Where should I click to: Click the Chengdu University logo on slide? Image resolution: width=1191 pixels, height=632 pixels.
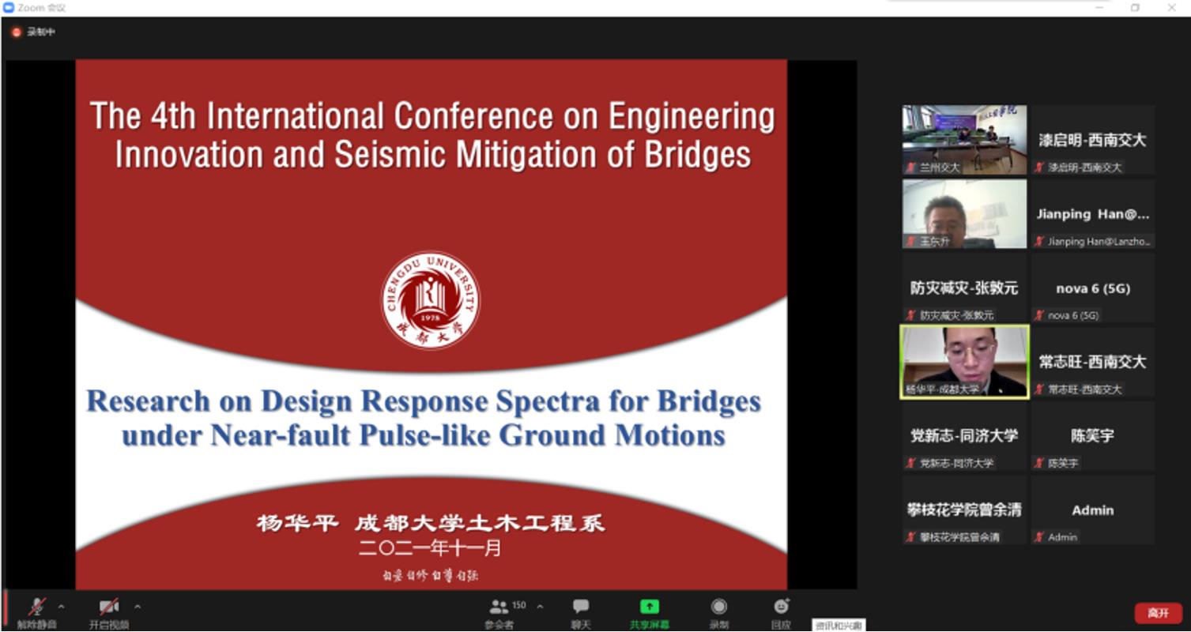click(430, 301)
